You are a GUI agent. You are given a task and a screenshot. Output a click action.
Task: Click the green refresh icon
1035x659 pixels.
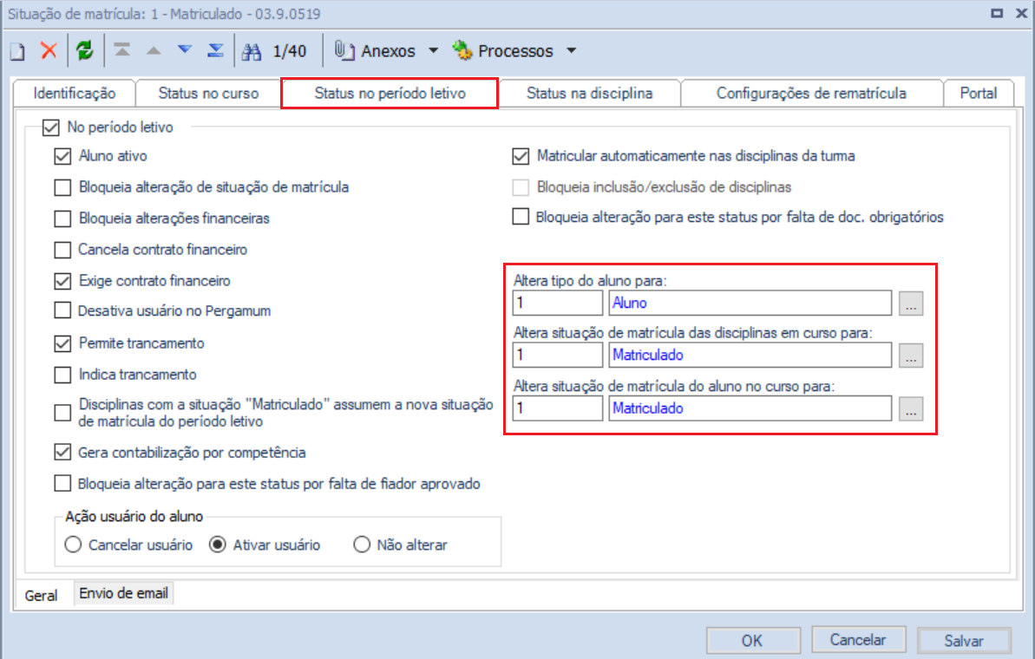coord(84,51)
